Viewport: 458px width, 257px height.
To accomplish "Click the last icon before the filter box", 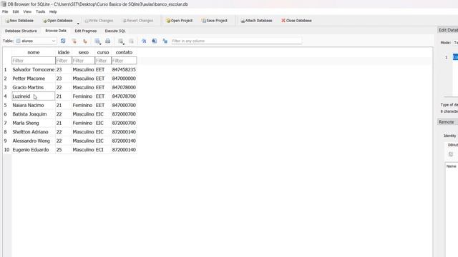I will pyautogui.click(x=165, y=41).
